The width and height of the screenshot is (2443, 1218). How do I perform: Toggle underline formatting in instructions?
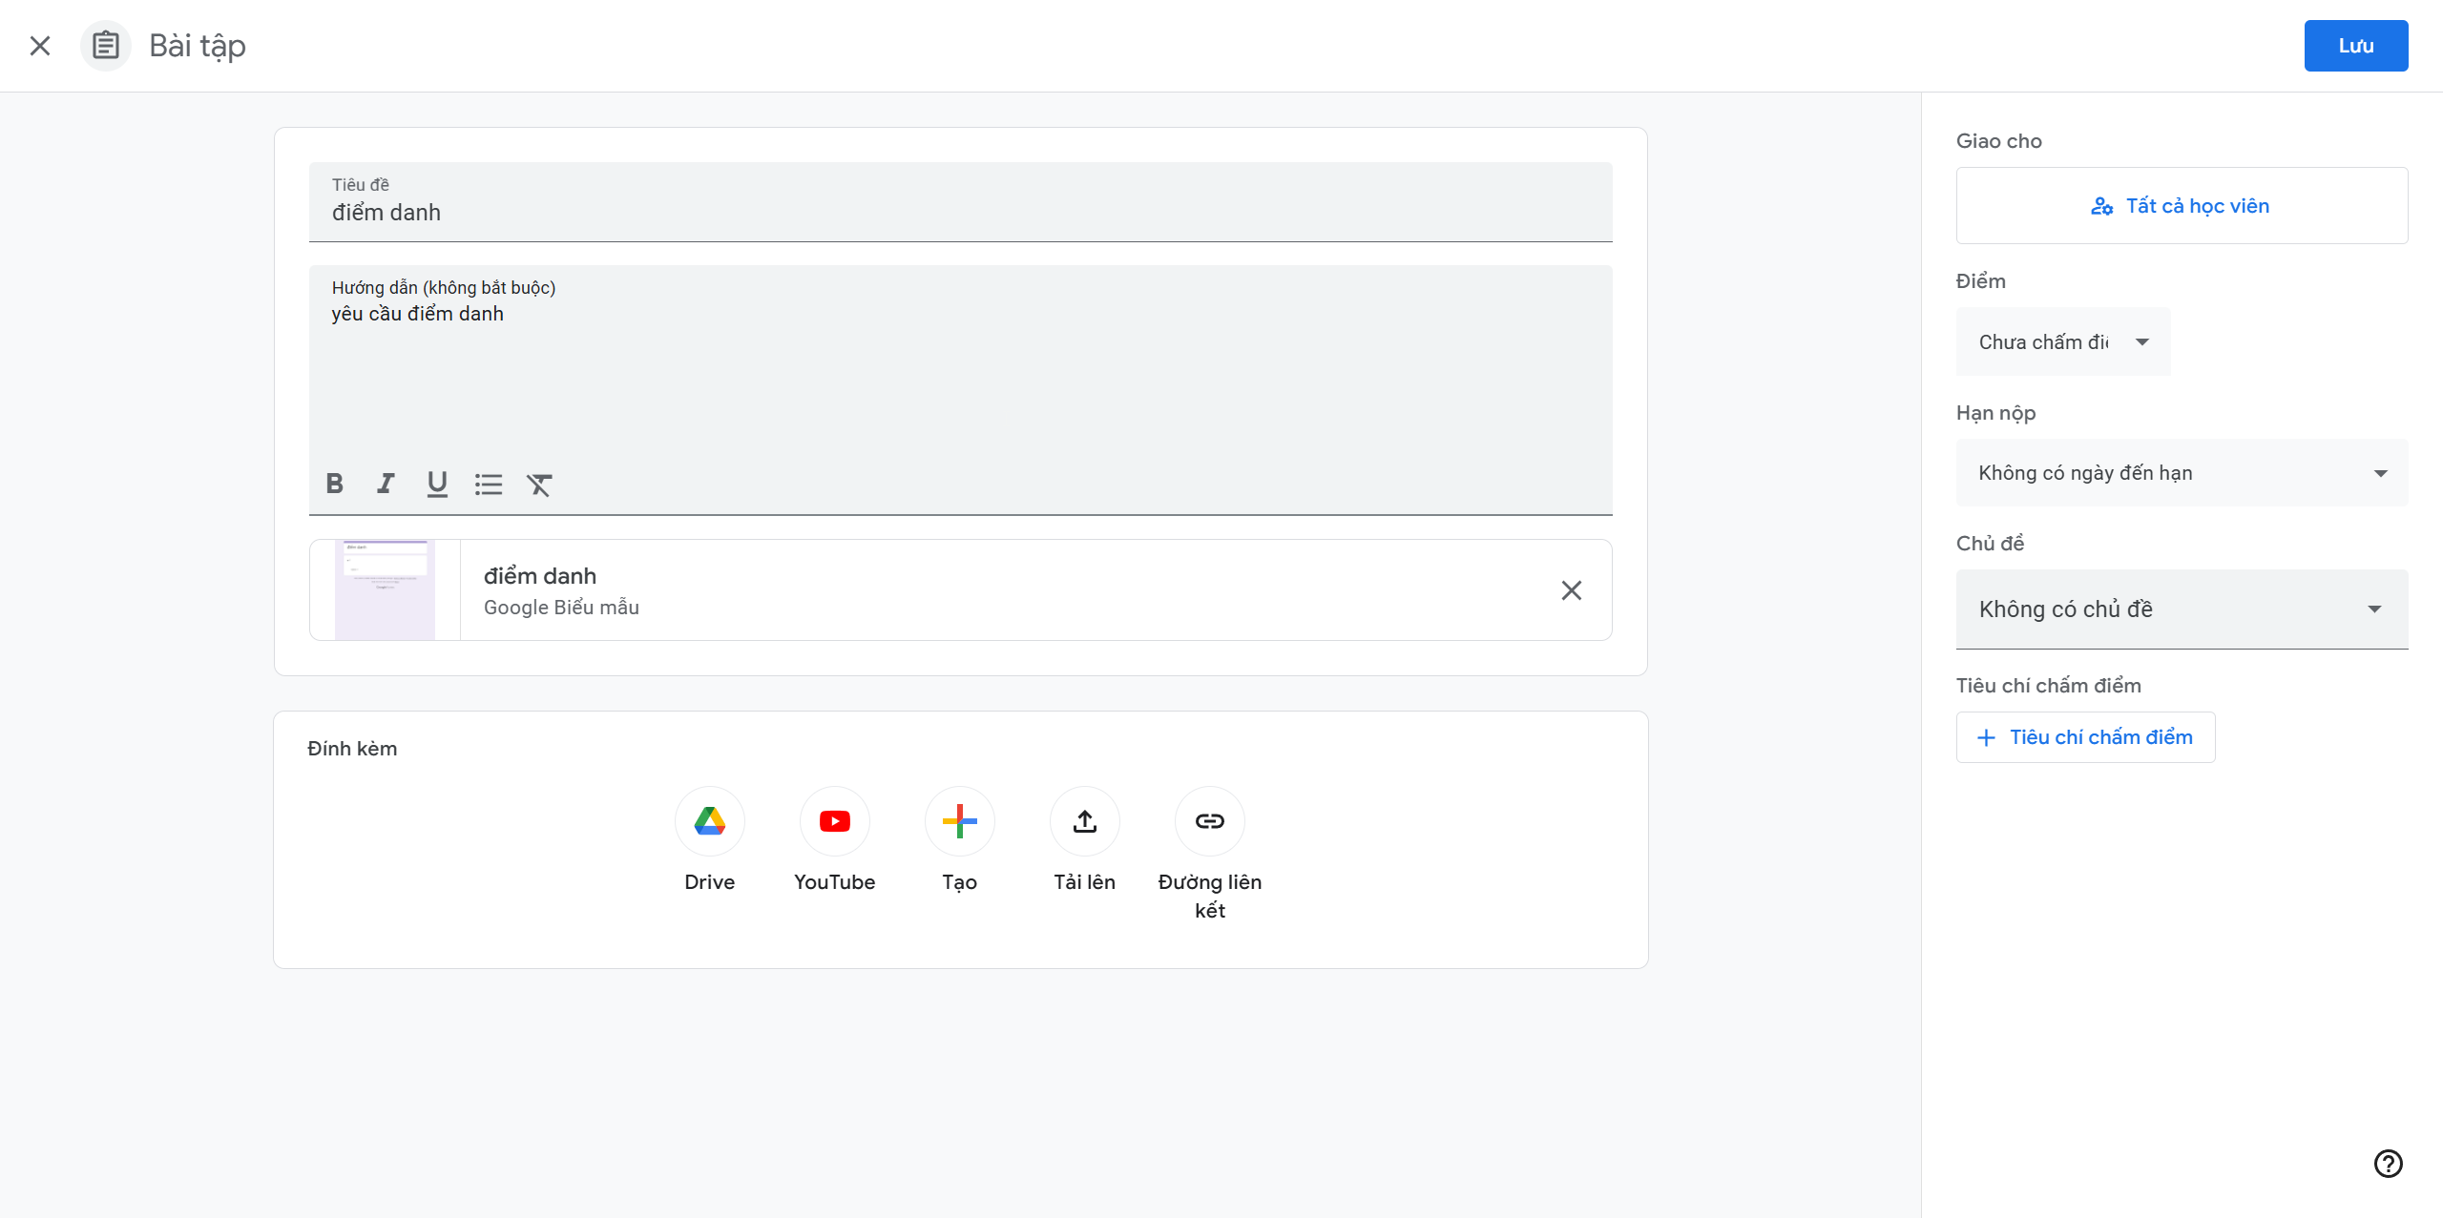pyautogui.click(x=437, y=484)
